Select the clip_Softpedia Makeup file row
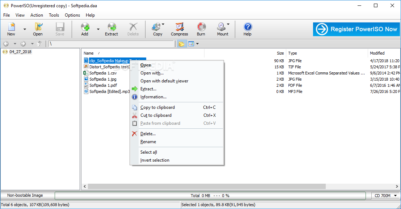 (x=109, y=61)
